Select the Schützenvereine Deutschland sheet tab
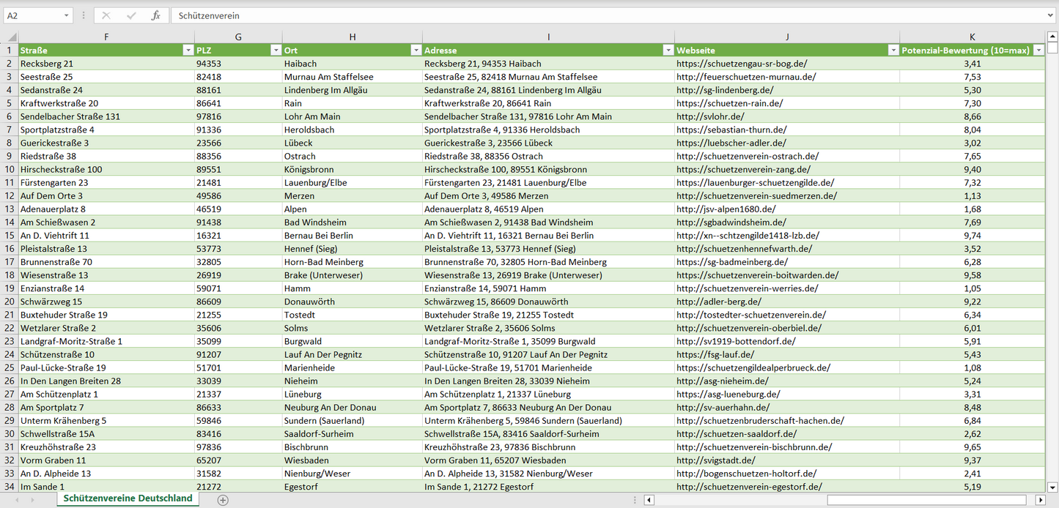1059x508 pixels. coord(128,498)
